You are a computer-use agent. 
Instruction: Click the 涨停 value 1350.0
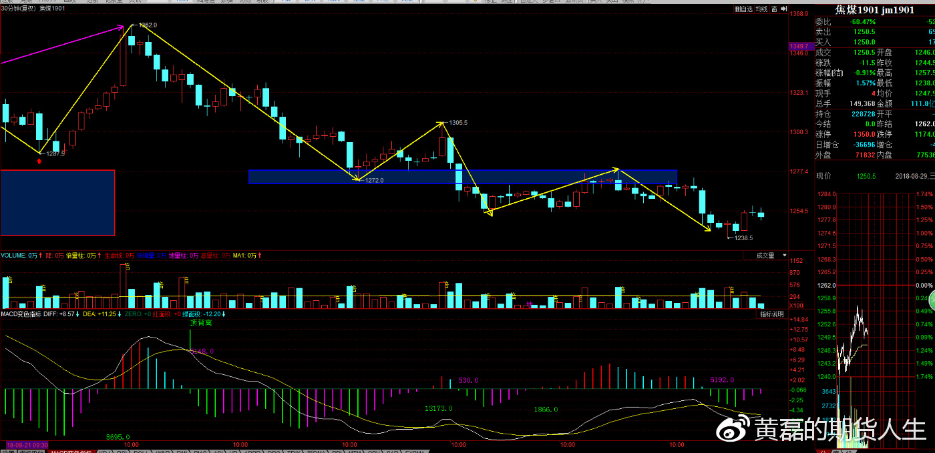(865, 134)
